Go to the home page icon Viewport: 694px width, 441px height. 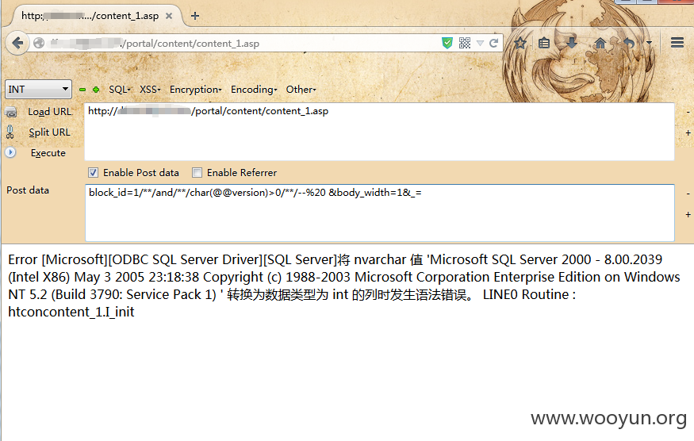pyautogui.click(x=600, y=43)
